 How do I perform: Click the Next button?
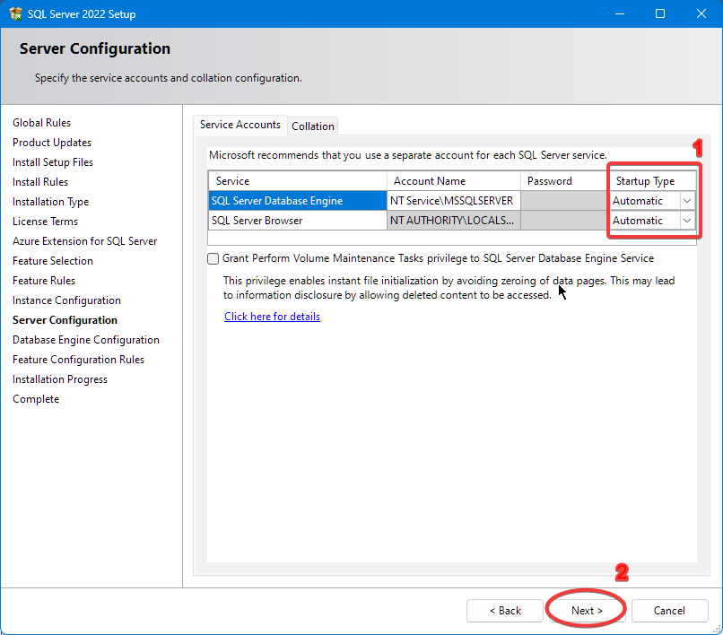click(x=587, y=611)
